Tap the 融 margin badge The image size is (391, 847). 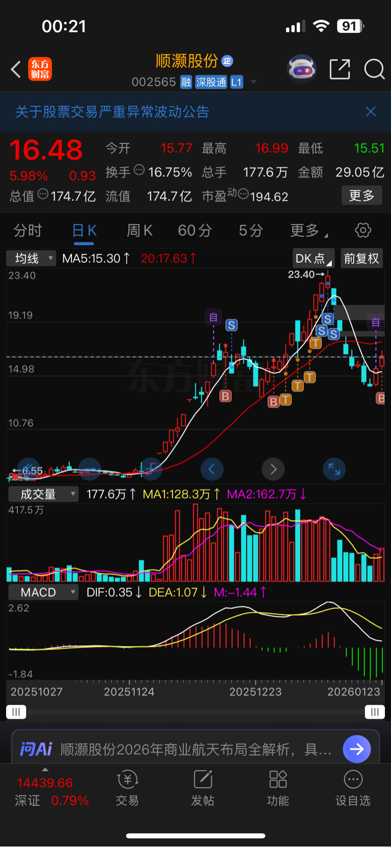point(186,82)
